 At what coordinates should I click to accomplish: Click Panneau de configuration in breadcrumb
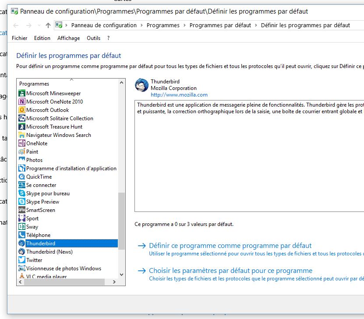coord(104,25)
